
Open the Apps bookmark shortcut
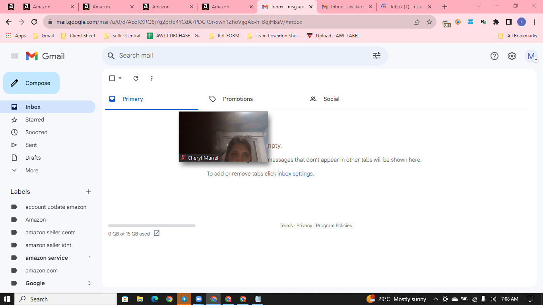[x=16, y=36]
